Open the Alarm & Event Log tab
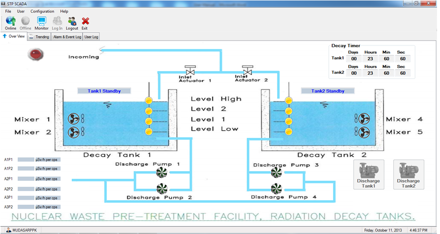 click(x=67, y=37)
